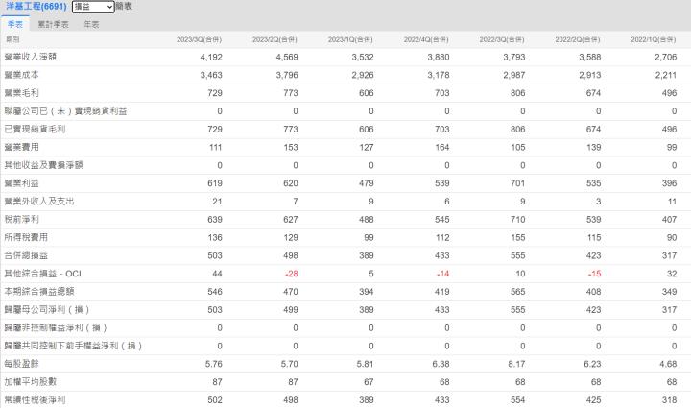Image resolution: width=691 pixels, height=408 pixels.
Task: Click the 2023/3Q(合併) column header
Action: click(x=199, y=39)
